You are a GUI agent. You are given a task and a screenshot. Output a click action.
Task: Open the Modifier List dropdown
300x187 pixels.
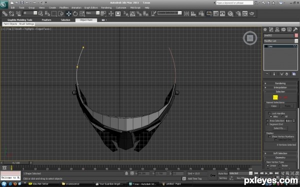click(280, 41)
